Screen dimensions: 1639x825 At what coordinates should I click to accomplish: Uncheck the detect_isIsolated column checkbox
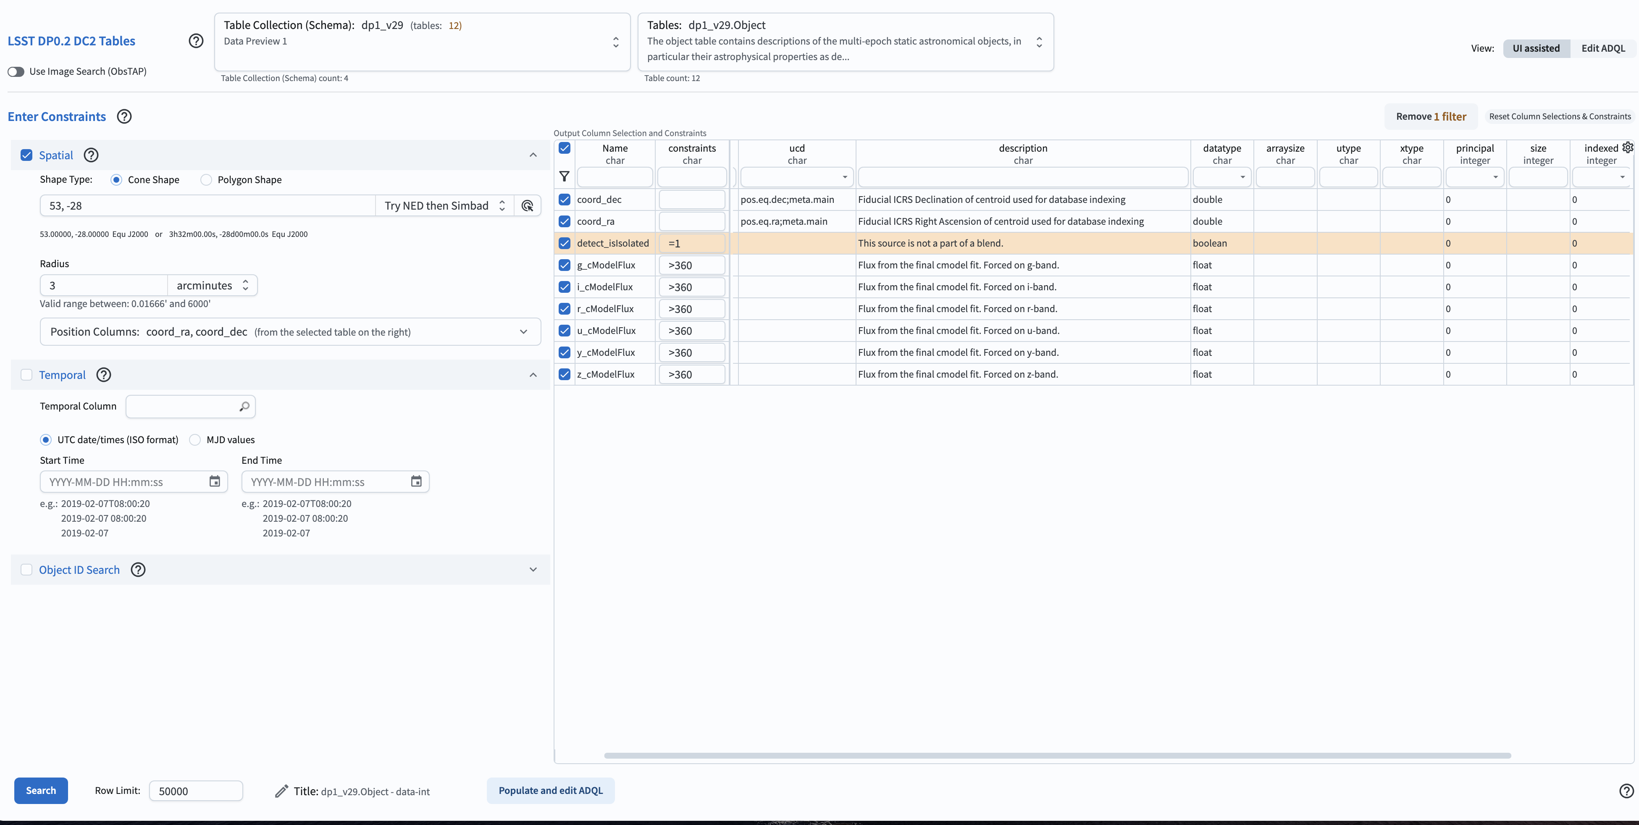click(x=565, y=243)
